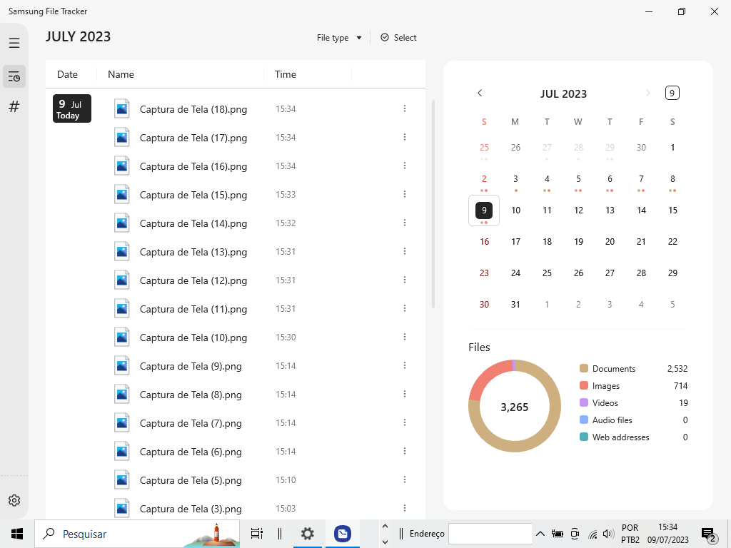Open more options for Captura de Tela (16).png

405,166
